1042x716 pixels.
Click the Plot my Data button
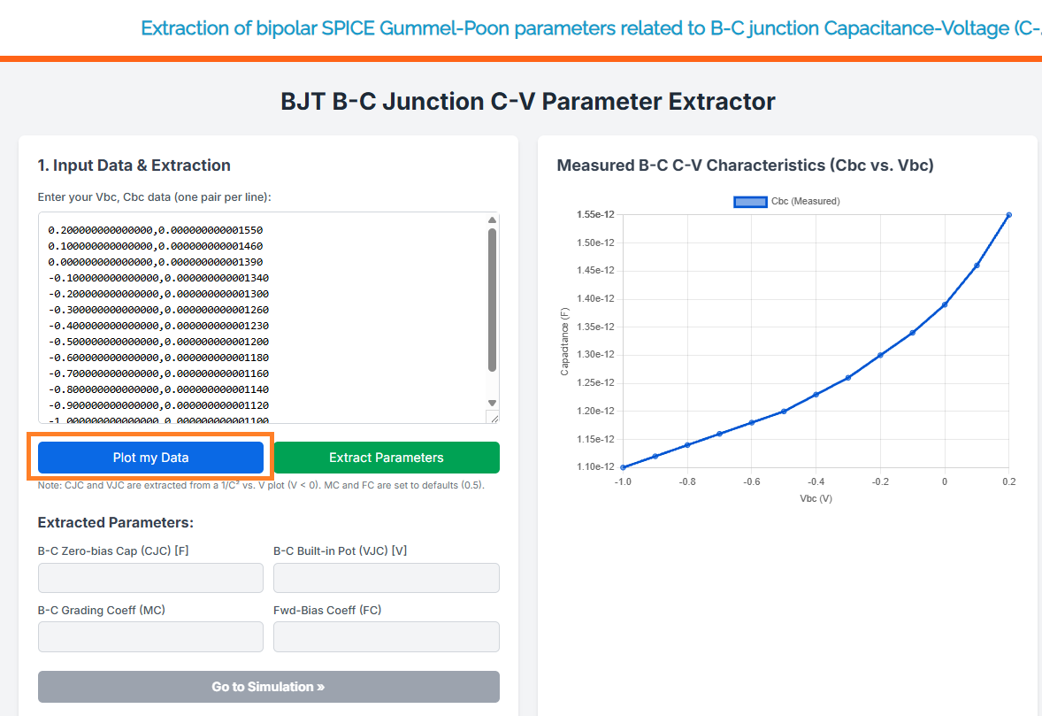click(x=150, y=458)
